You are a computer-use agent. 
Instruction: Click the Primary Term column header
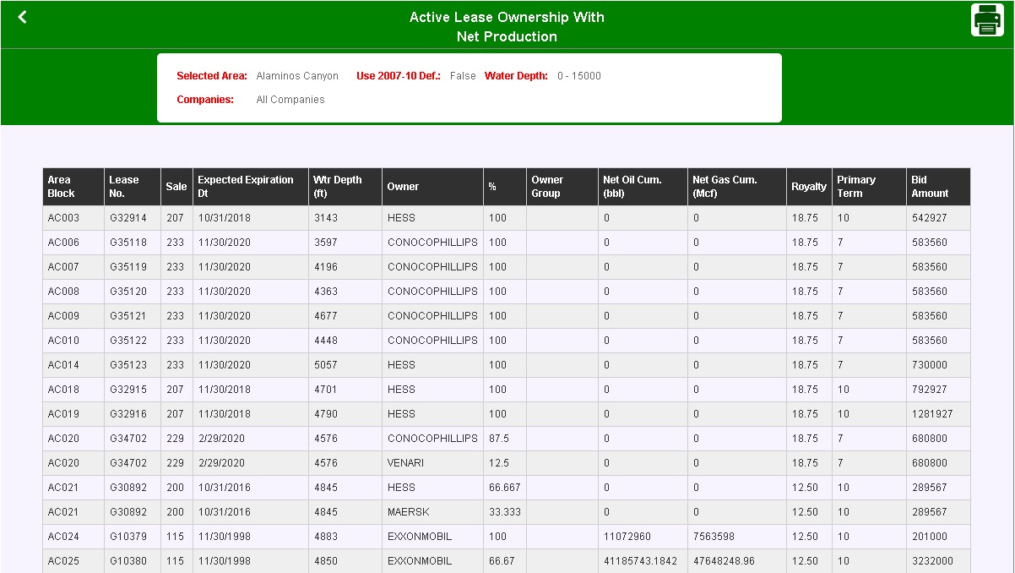869,187
